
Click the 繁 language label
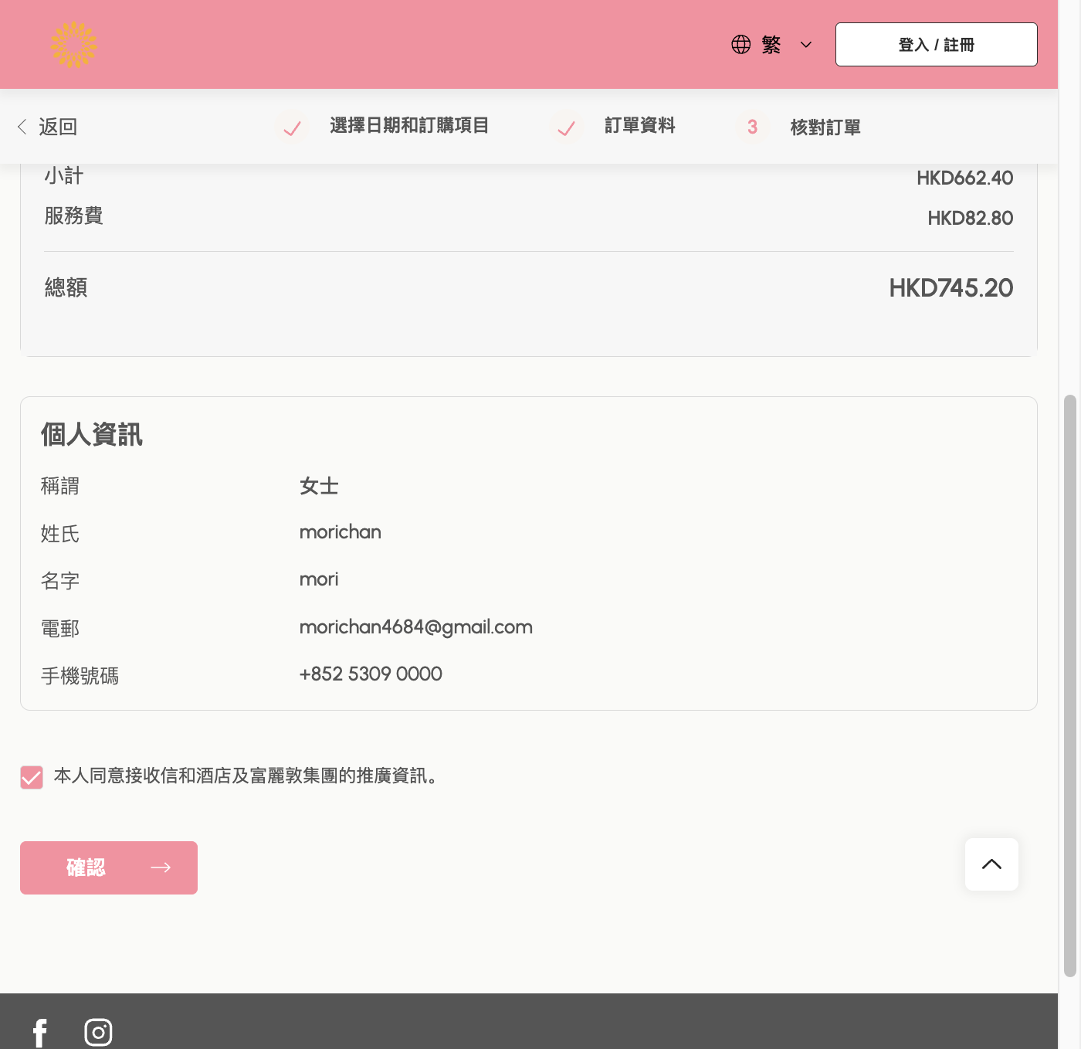pos(771,45)
